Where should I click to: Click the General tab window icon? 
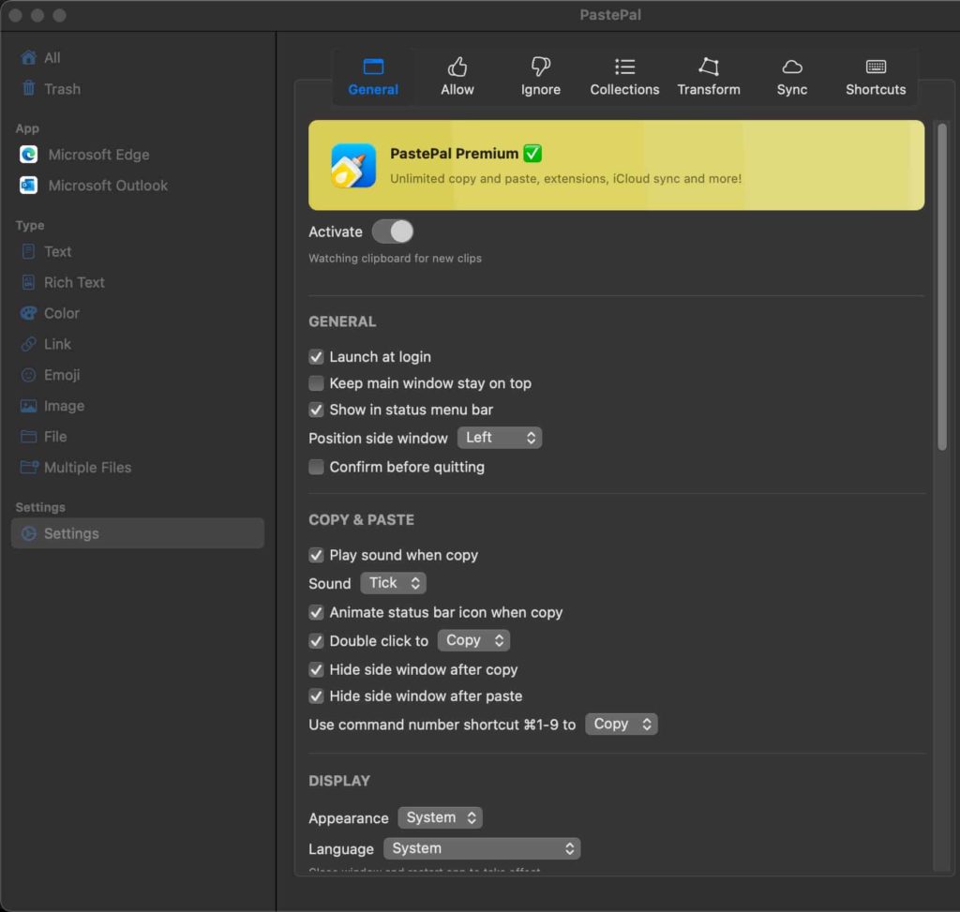click(x=373, y=67)
